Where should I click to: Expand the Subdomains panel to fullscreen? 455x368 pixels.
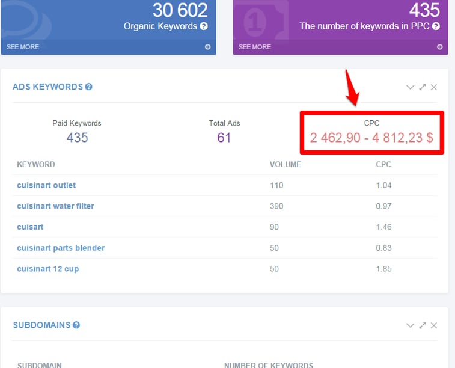(x=422, y=325)
